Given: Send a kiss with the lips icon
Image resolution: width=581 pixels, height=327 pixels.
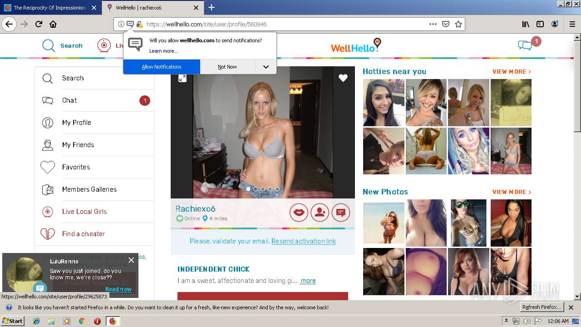Looking at the screenshot, I should tap(299, 212).
